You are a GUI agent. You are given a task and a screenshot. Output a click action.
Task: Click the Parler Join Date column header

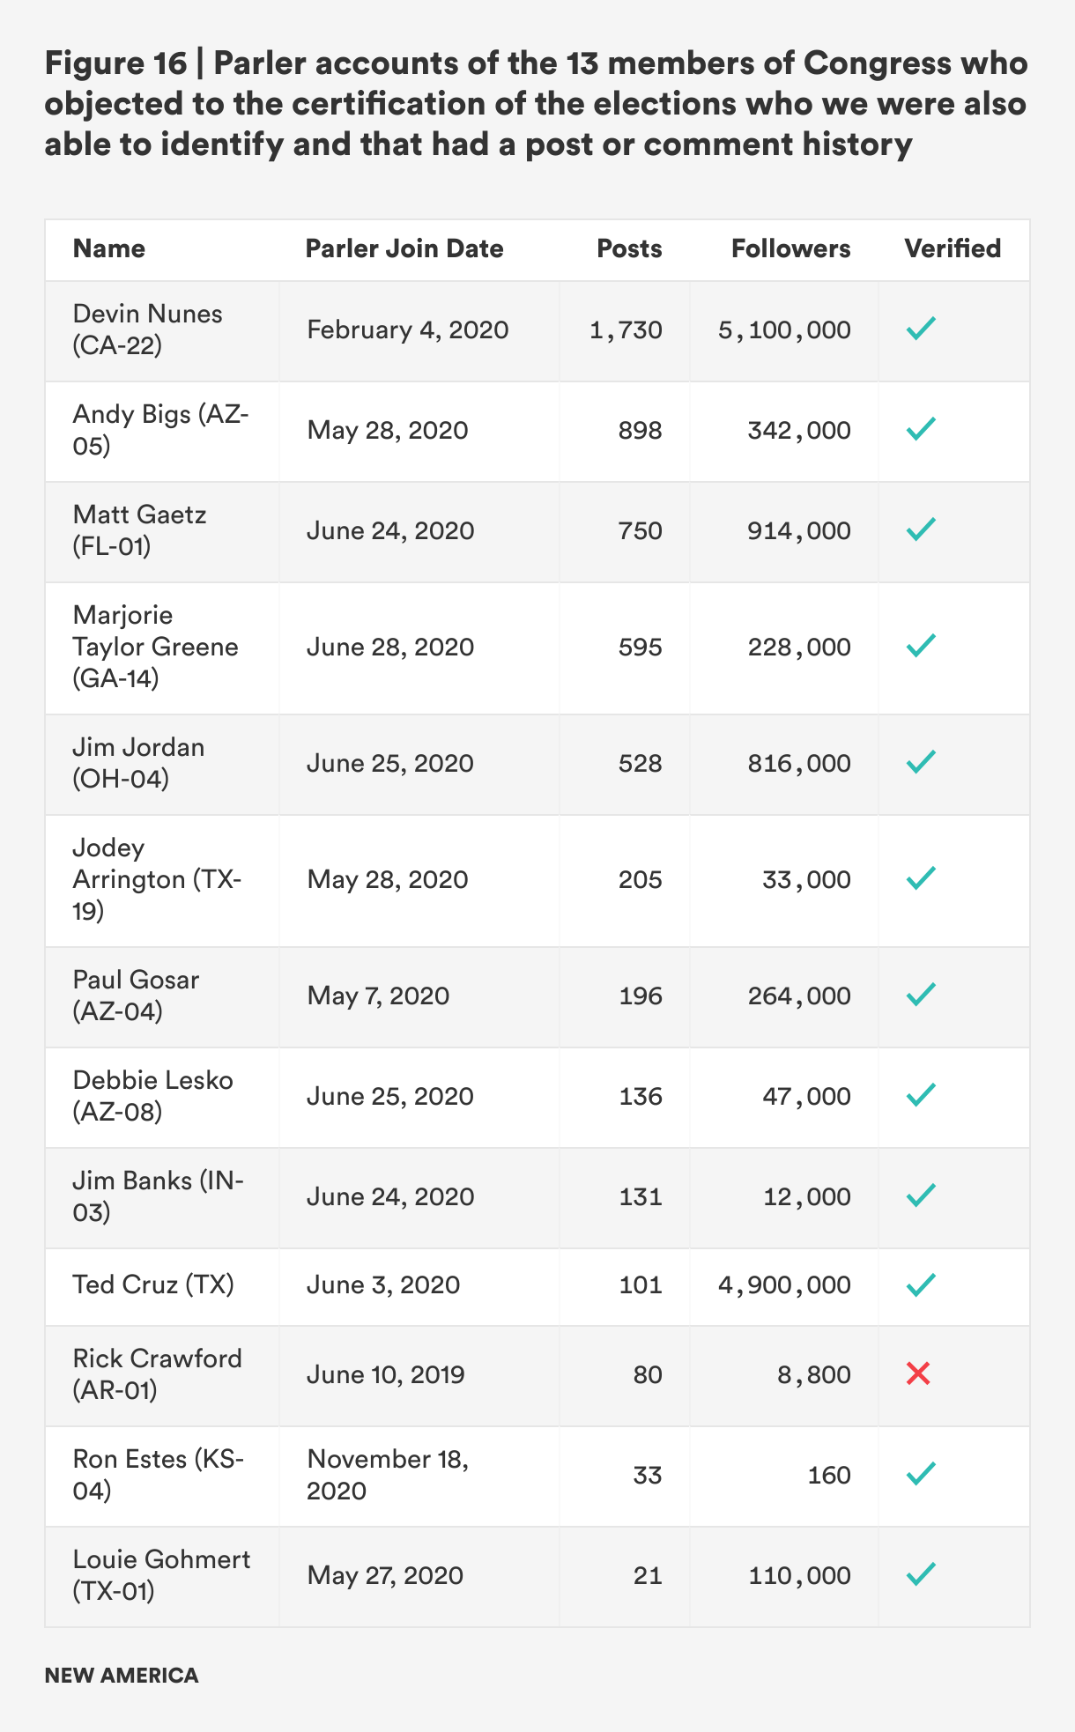(x=404, y=249)
